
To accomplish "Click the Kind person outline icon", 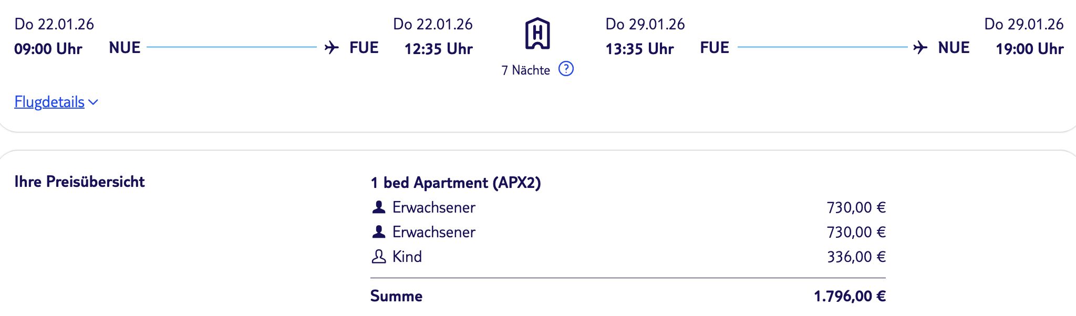I will point(378,257).
